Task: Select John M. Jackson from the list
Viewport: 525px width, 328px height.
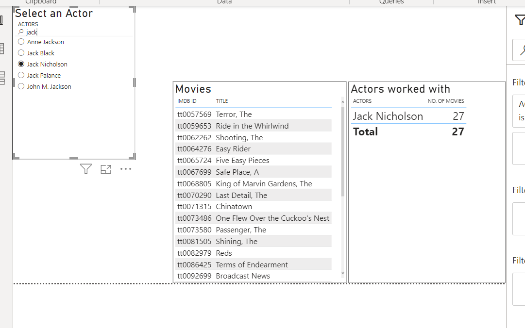Action: click(x=21, y=86)
